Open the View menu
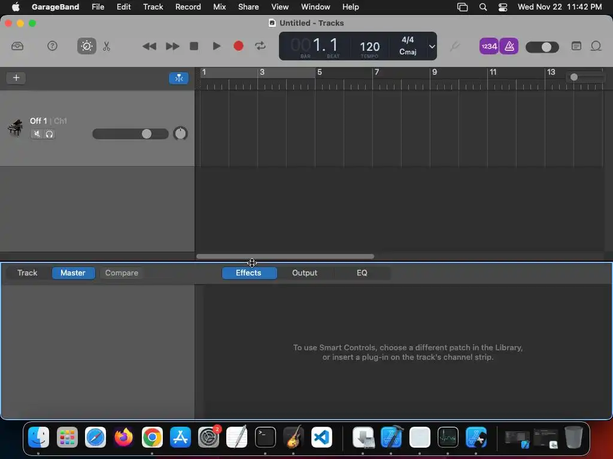613x459 pixels. (280, 7)
